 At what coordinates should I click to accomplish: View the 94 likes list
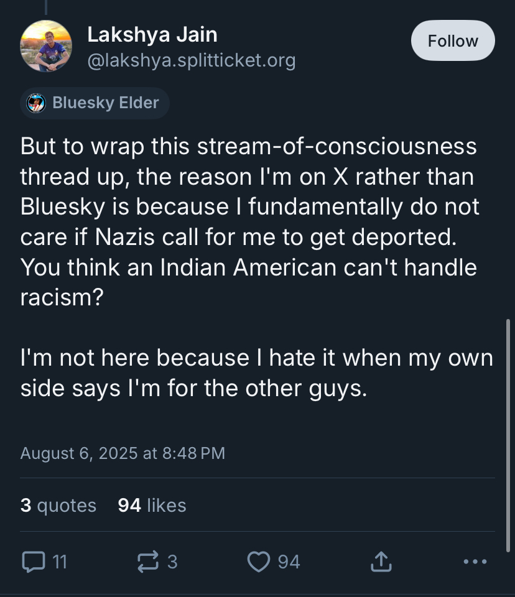pyautogui.click(x=152, y=505)
